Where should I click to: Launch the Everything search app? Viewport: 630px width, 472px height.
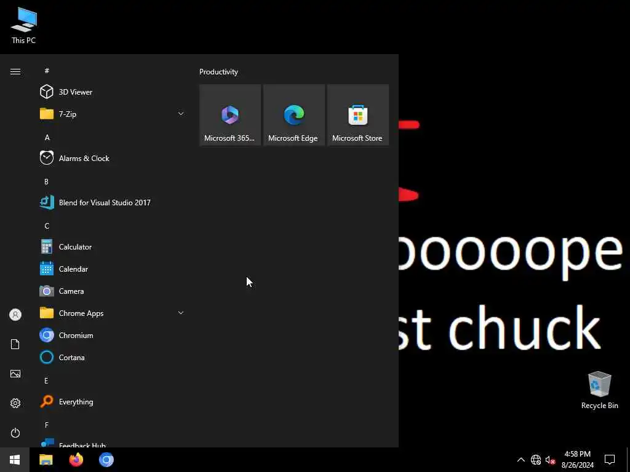coord(112,401)
